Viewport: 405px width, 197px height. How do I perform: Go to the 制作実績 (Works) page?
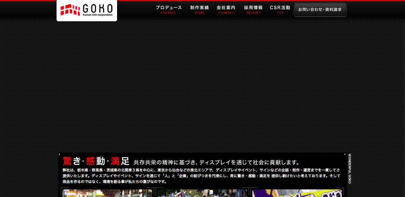click(200, 9)
